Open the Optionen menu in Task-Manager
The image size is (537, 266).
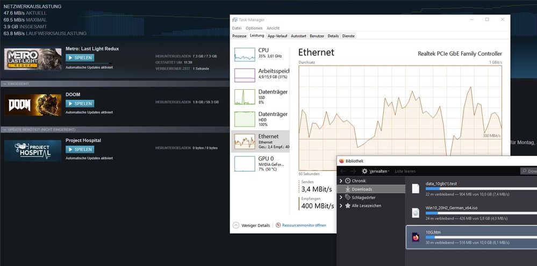[x=254, y=28]
